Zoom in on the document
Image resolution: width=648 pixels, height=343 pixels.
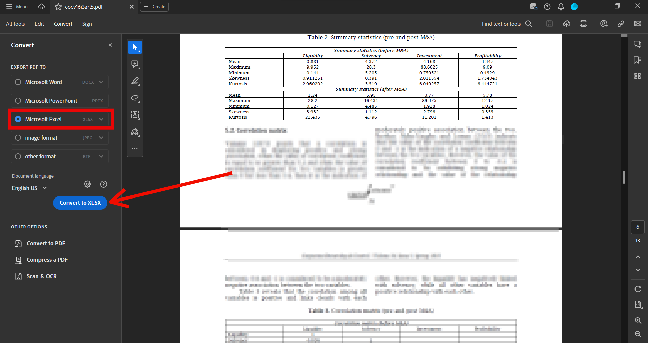point(638,320)
